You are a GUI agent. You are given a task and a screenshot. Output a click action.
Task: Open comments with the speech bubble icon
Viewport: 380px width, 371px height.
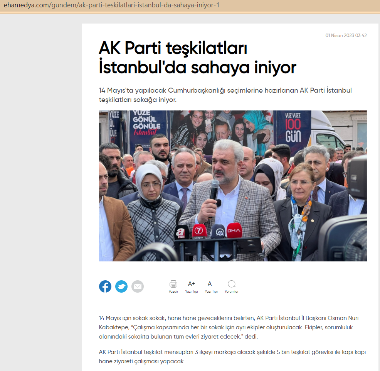click(232, 284)
